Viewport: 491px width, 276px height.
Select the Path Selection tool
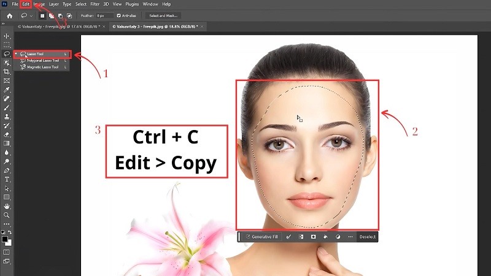tap(7, 188)
